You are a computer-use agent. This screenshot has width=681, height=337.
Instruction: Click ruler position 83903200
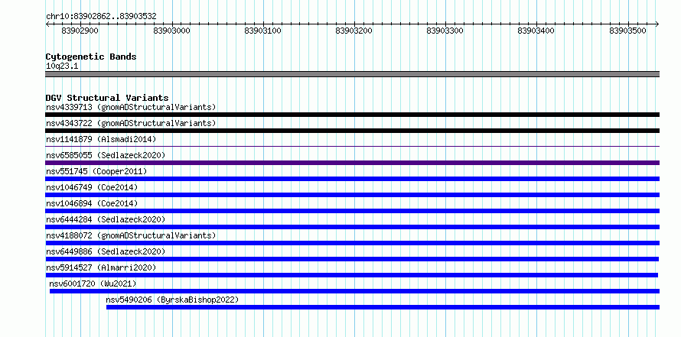354,31
